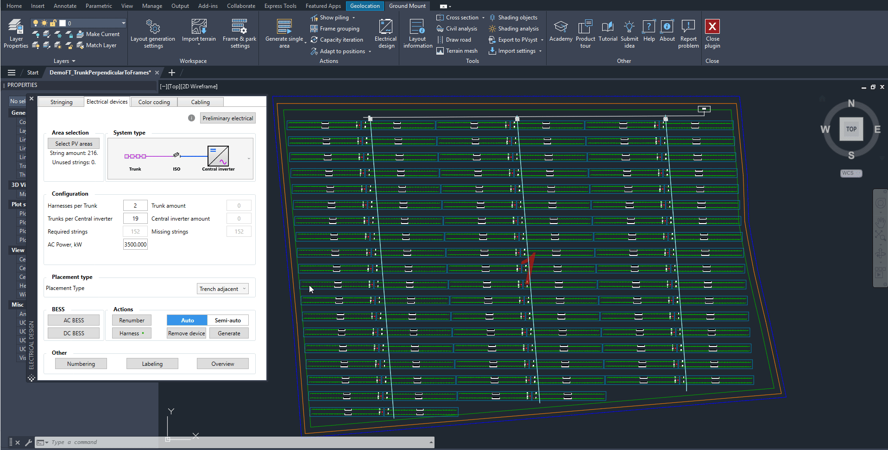Viewport: 888px width, 450px height.
Task: Click the Select PV areas button
Action: coord(74,144)
